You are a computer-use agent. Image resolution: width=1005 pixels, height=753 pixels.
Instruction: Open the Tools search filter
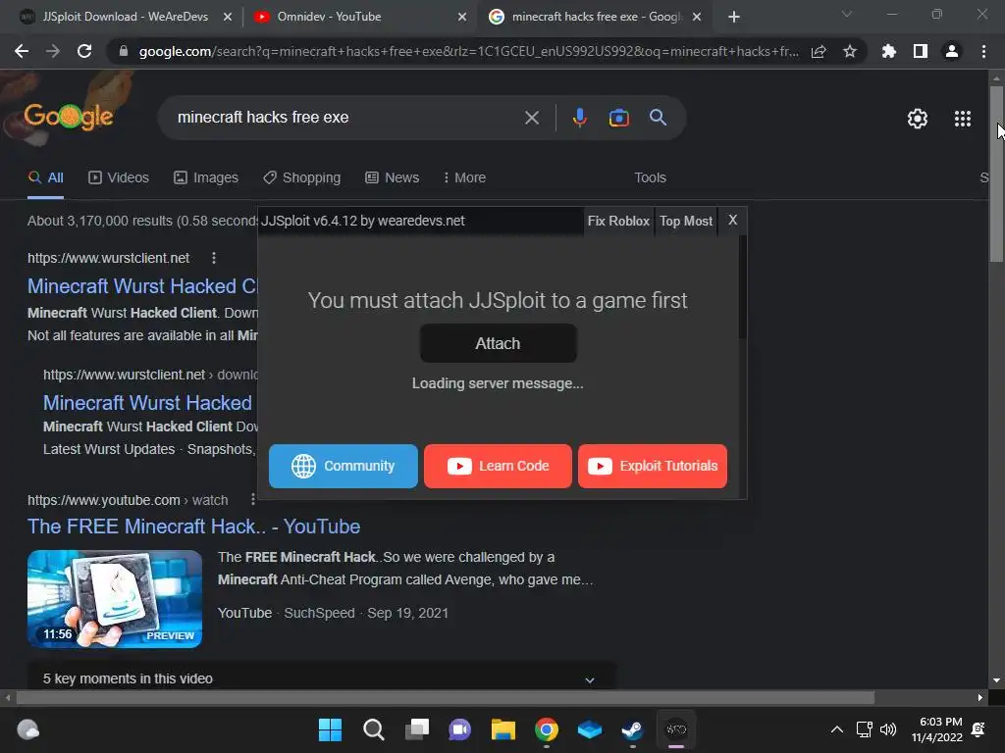point(650,178)
